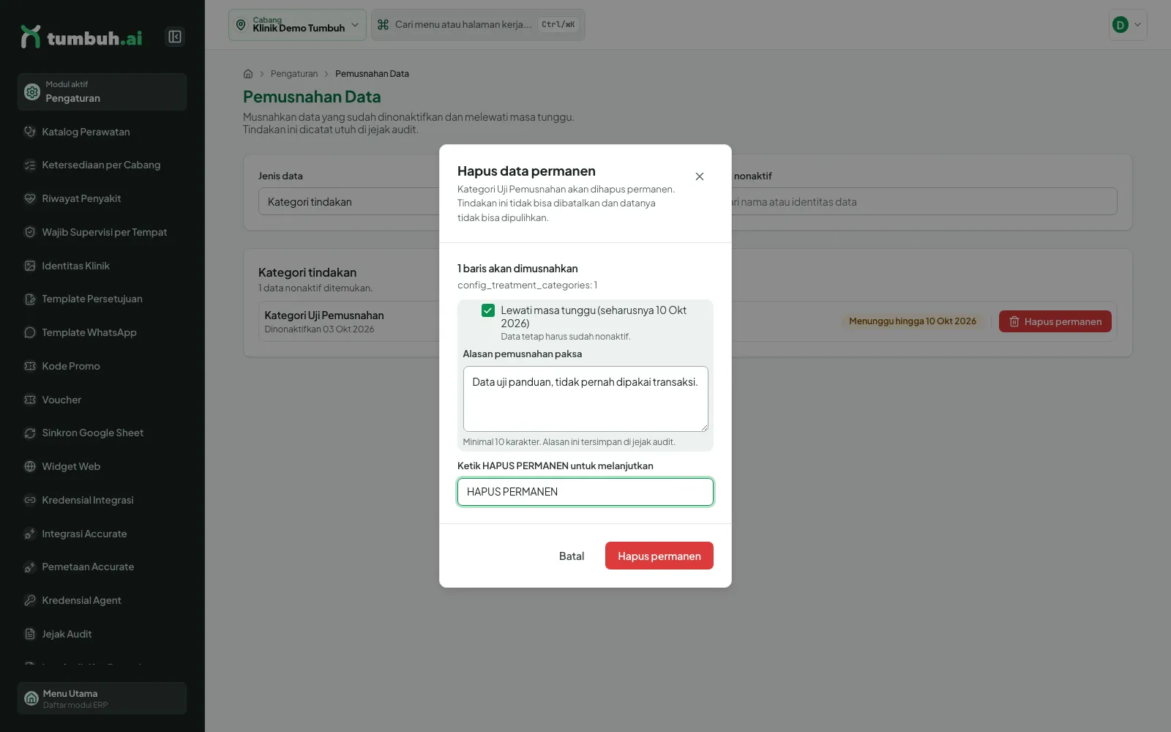Uncheck Lewati masa tunggu checkbox
The width and height of the screenshot is (1171, 732).
pos(488,310)
